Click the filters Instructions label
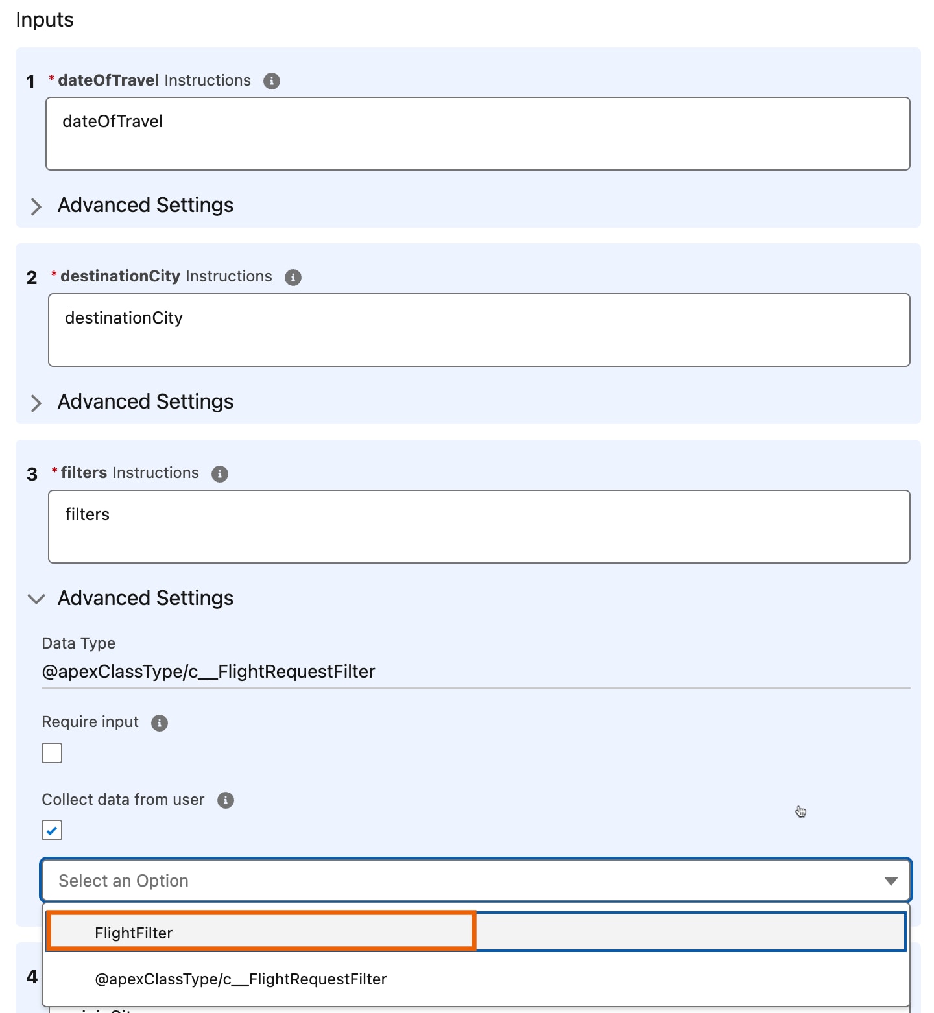 [x=130, y=473]
